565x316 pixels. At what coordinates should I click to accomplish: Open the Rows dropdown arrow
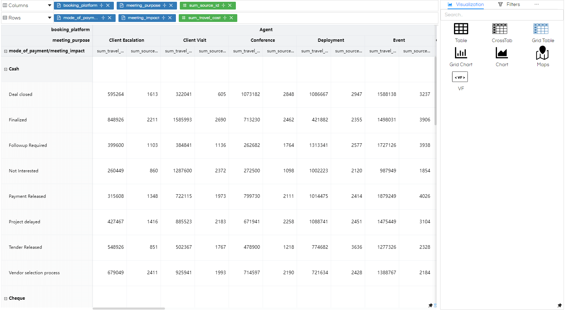[x=50, y=18]
